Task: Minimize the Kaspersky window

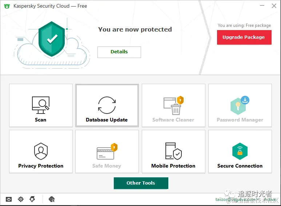Action: click(262, 6)
